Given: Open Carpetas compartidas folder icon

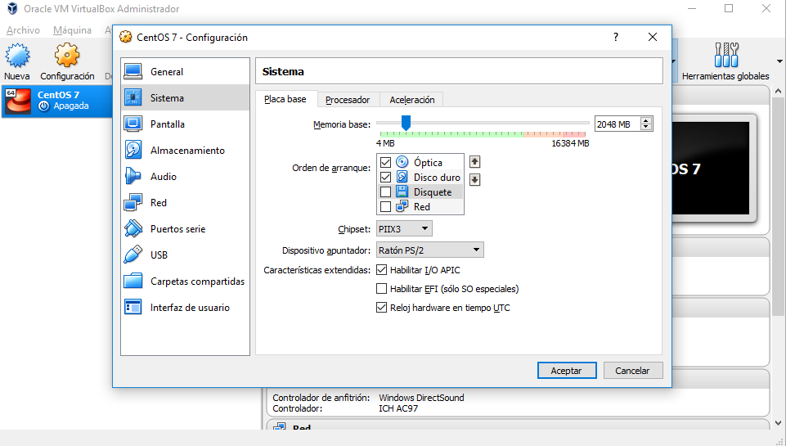Looking at the screenshot, I should tap(133, 282).
